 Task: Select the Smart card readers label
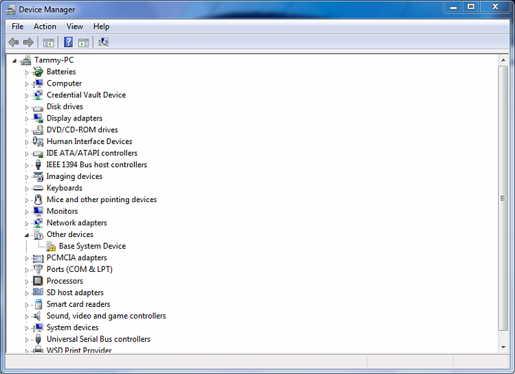78,304
